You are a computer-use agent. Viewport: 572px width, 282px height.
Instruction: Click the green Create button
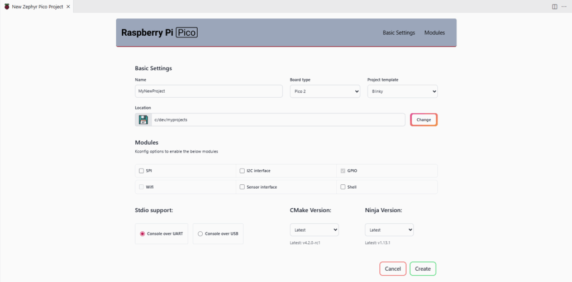(422, 269)
